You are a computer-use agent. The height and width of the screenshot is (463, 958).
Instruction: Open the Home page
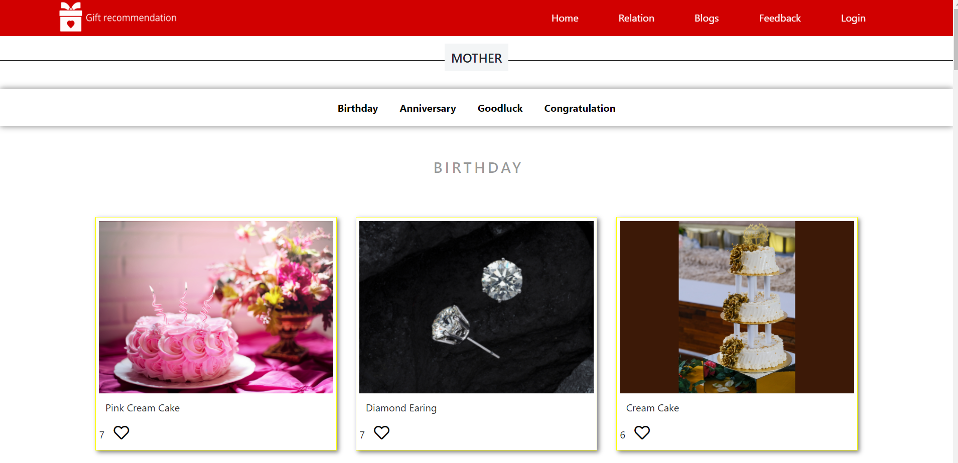click(565, 18)
